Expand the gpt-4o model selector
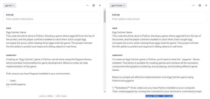The height and width of the screenshot is (99, 210). coord(10,5)
